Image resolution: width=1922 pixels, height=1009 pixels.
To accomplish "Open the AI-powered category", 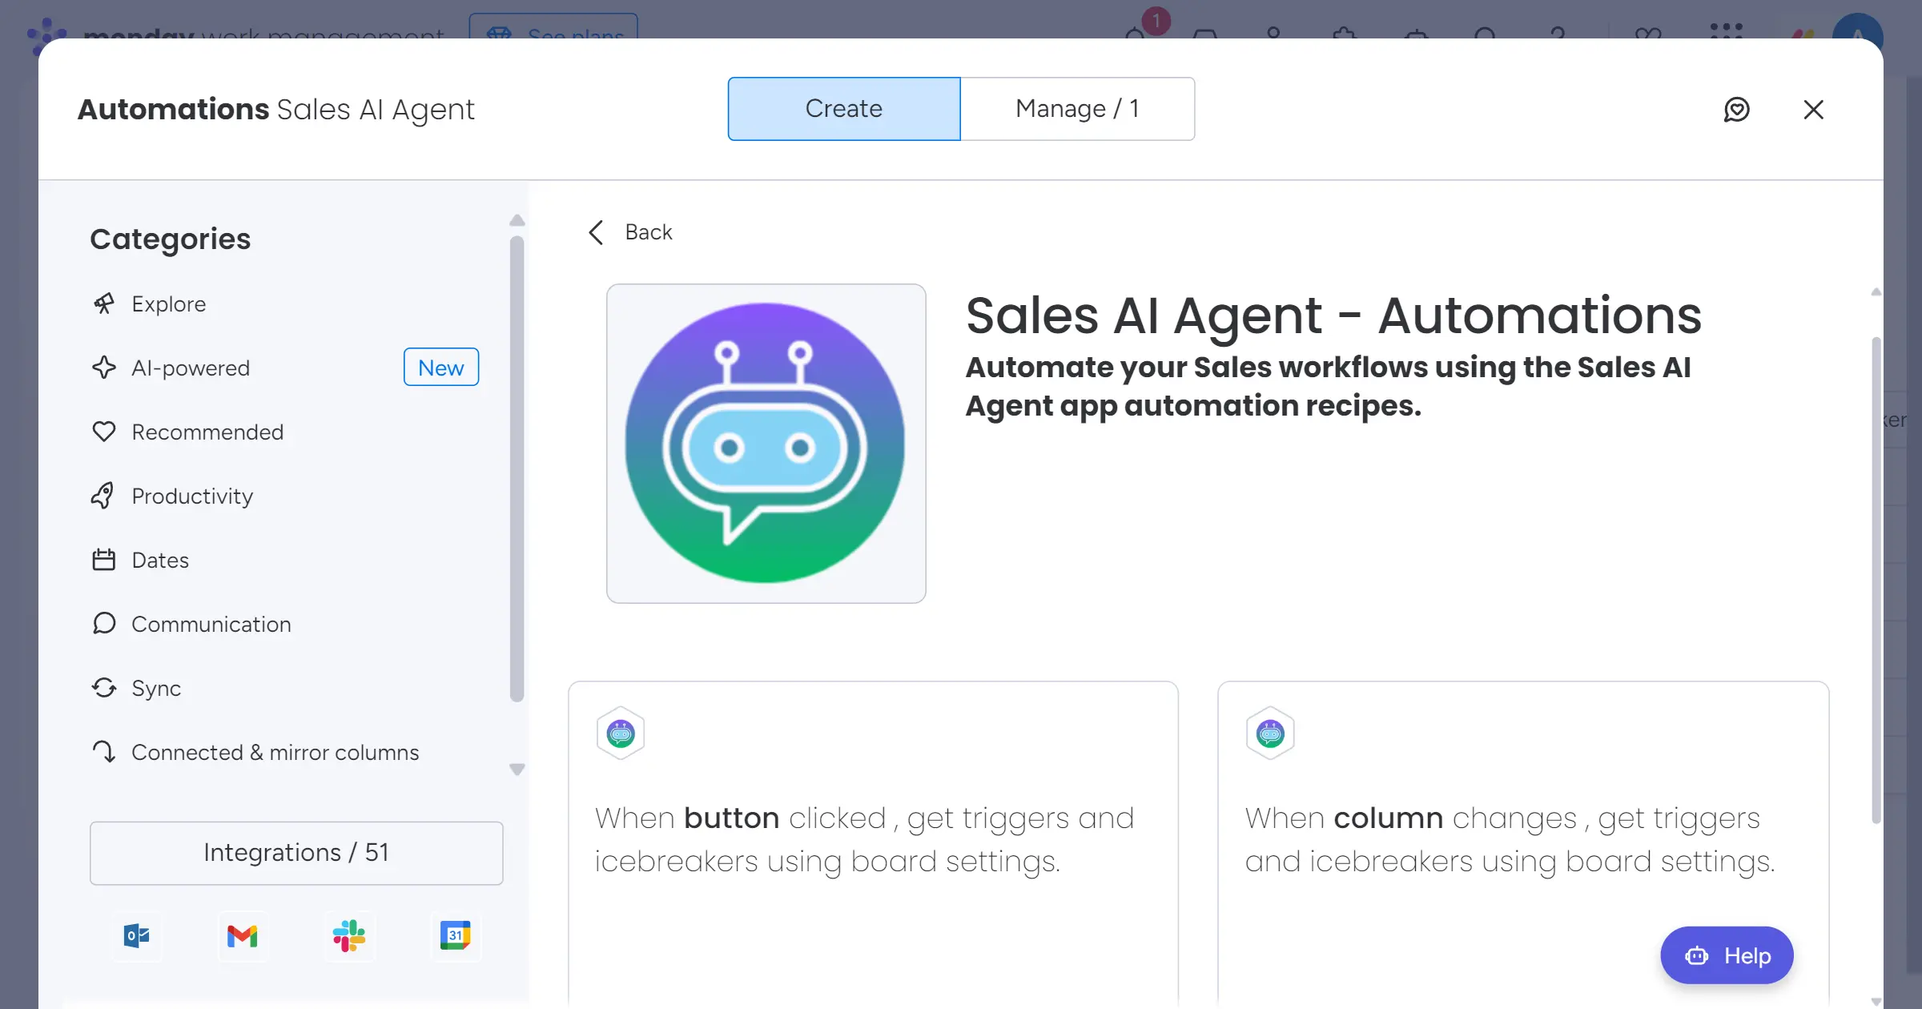I will pos(191,368).
